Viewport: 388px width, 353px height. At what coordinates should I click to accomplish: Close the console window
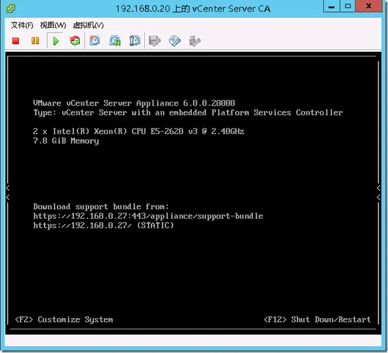[x=369, y=6]
